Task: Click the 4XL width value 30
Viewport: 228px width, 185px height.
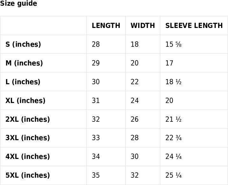Action: [x=134, y=157]
